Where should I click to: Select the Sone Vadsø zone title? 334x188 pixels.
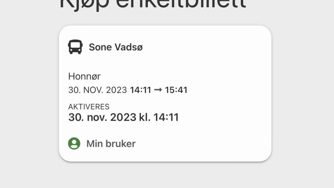(116, 47)
